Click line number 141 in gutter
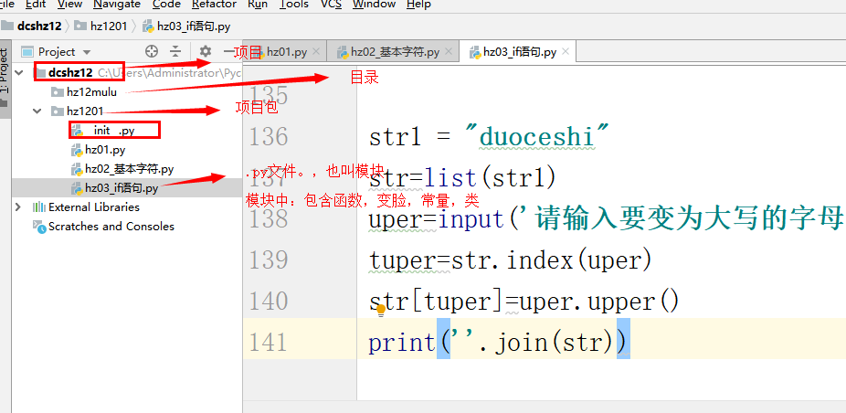This screenshot has height=413, width=846. (269, 343)
